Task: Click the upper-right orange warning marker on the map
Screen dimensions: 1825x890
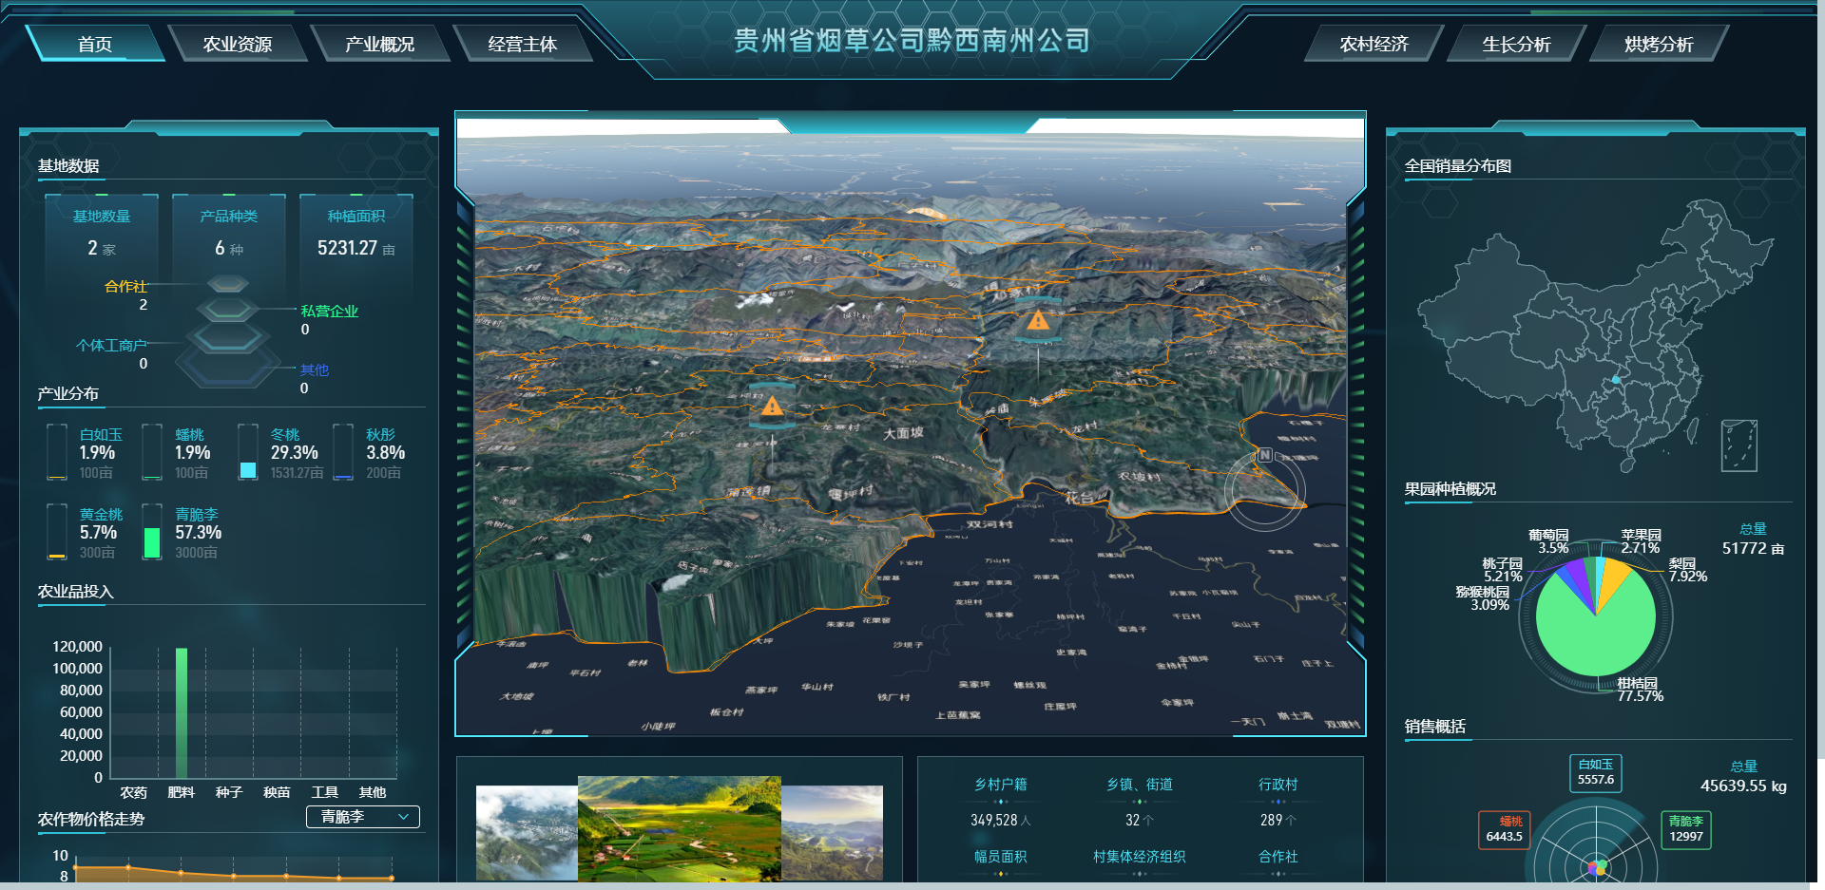Action: coord(1038,321)
